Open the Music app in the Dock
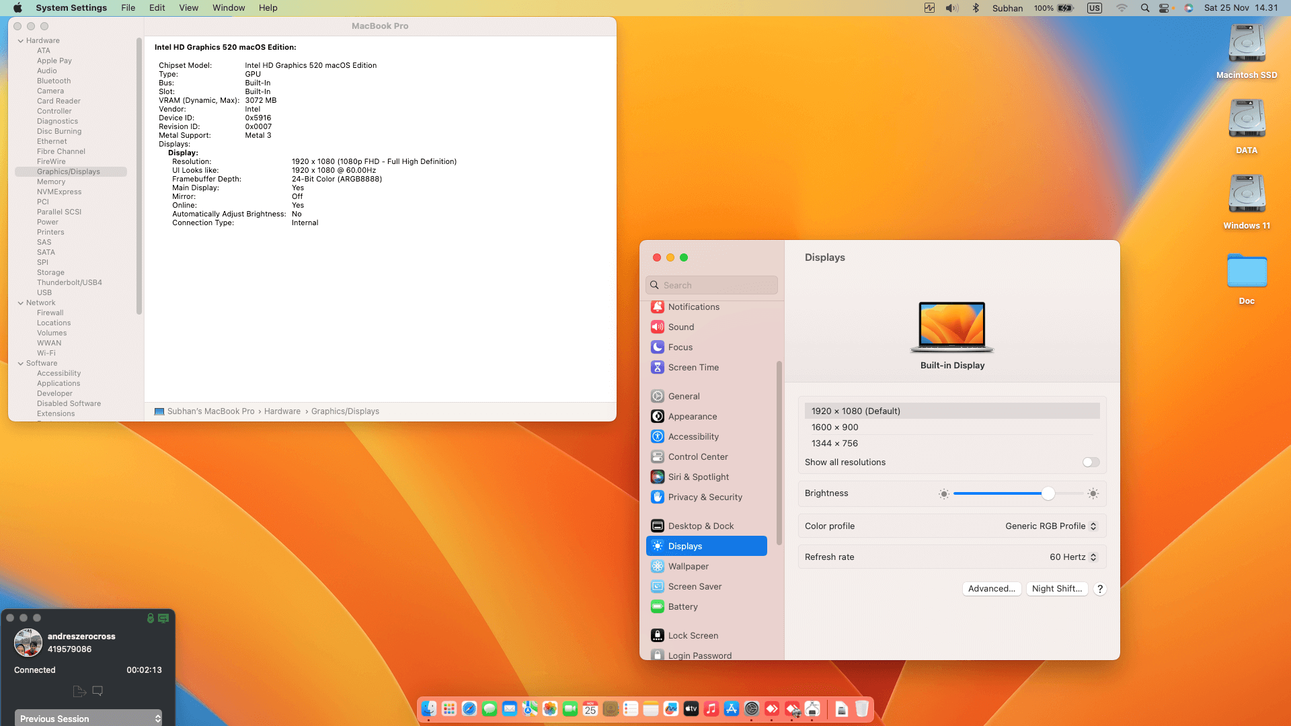 point(711,709)
